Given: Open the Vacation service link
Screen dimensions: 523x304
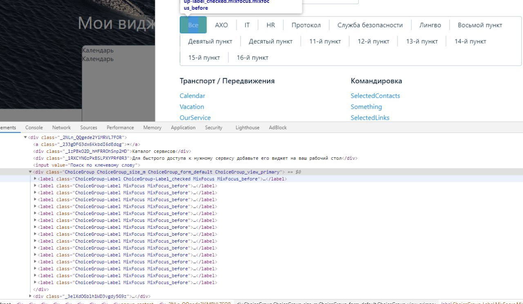Looking at the screenshot, I should pyautogui.click(x=192, y=107).
